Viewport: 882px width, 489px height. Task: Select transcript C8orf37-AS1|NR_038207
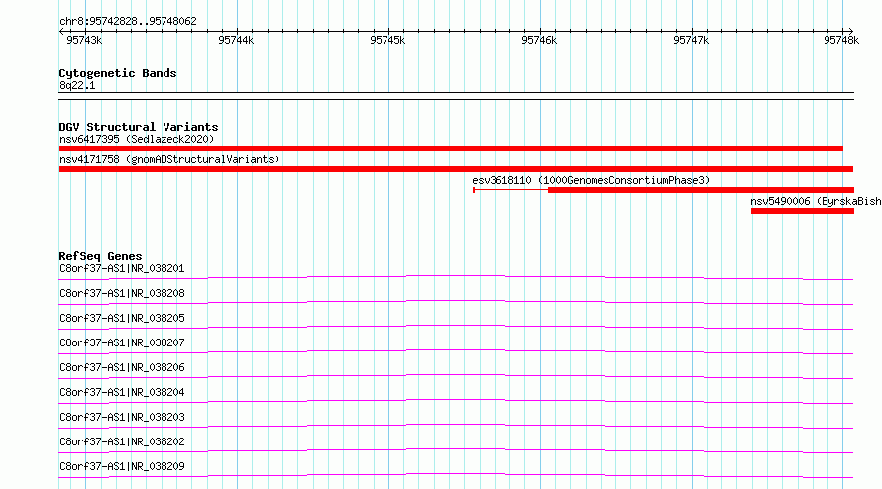[x=122, y=342]
